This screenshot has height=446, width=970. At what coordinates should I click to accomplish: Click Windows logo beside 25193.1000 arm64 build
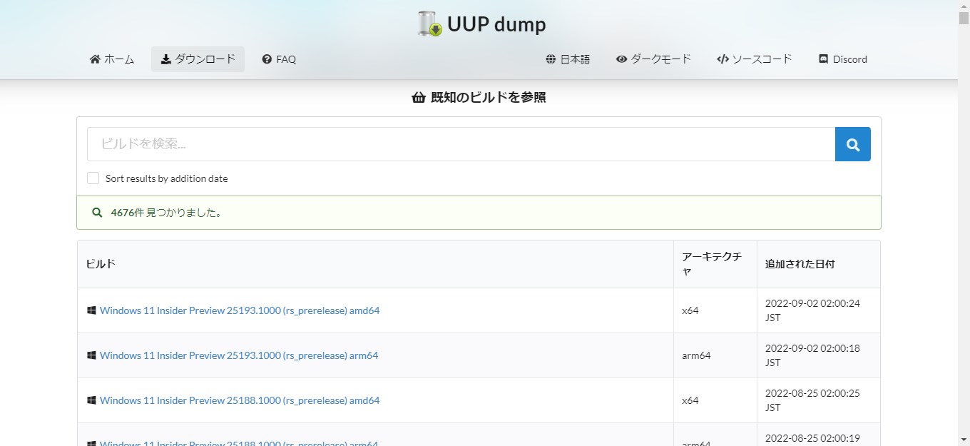point(91,355)
